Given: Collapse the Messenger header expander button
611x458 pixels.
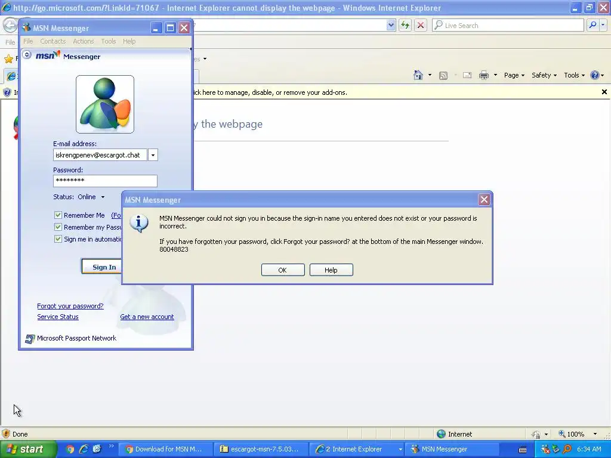Looking at the screenshot, I should pos(26,54).
